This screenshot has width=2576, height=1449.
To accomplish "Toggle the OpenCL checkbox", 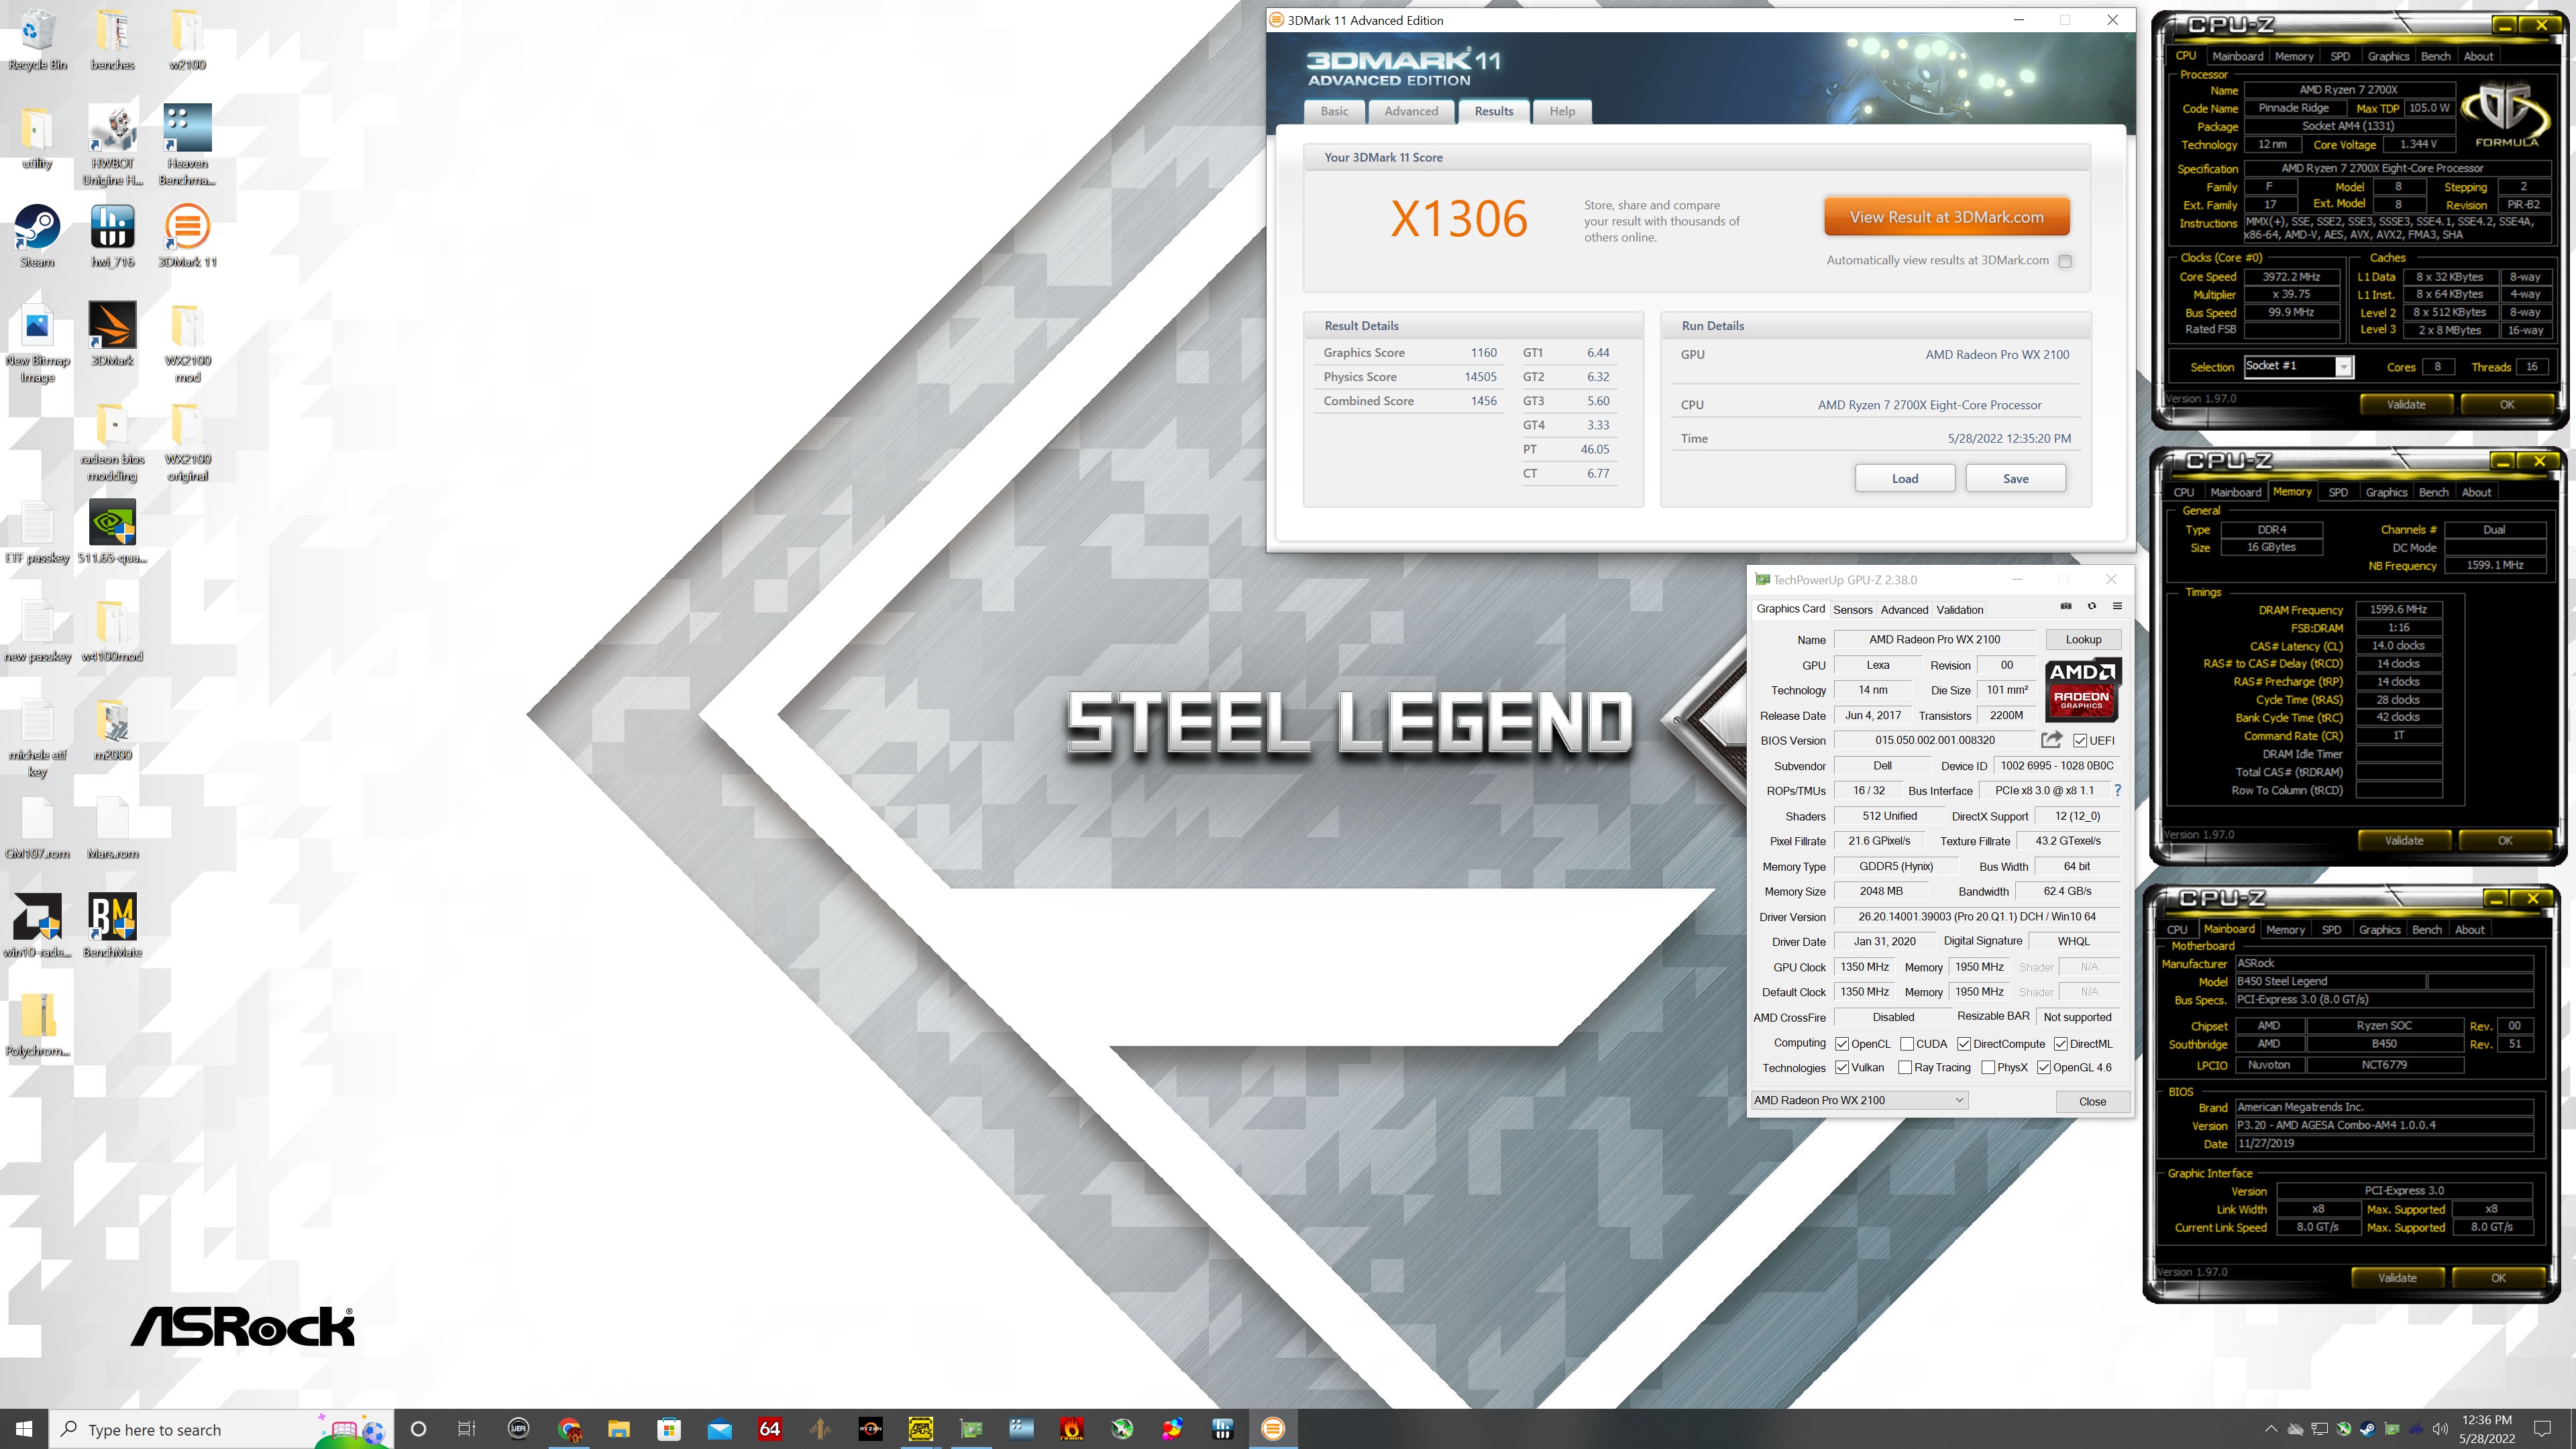I will (x=1842, y=1044).
